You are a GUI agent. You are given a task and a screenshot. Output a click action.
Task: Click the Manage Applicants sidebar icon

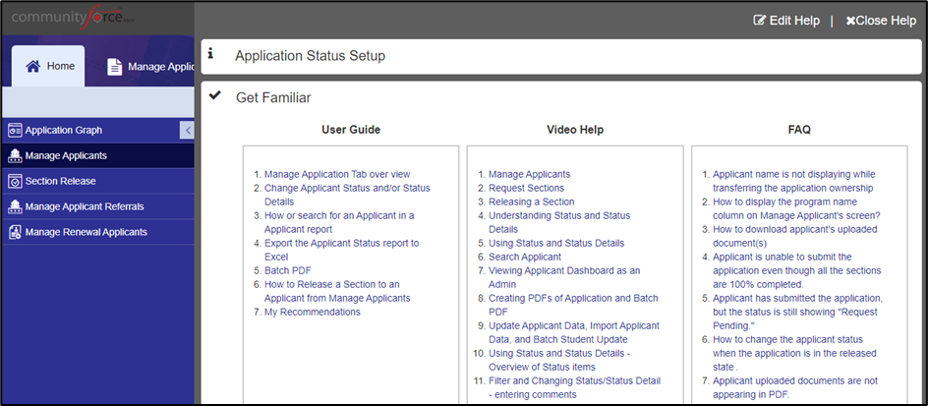coord(15,155)
